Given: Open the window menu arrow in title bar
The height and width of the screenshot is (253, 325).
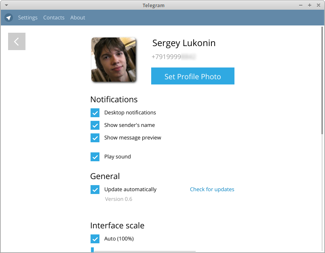Looking at the screenshot, I should [x=6, y=5].
